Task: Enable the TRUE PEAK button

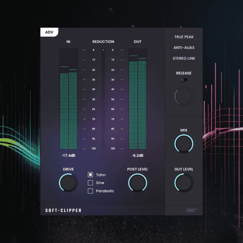Action: (184, 37)
